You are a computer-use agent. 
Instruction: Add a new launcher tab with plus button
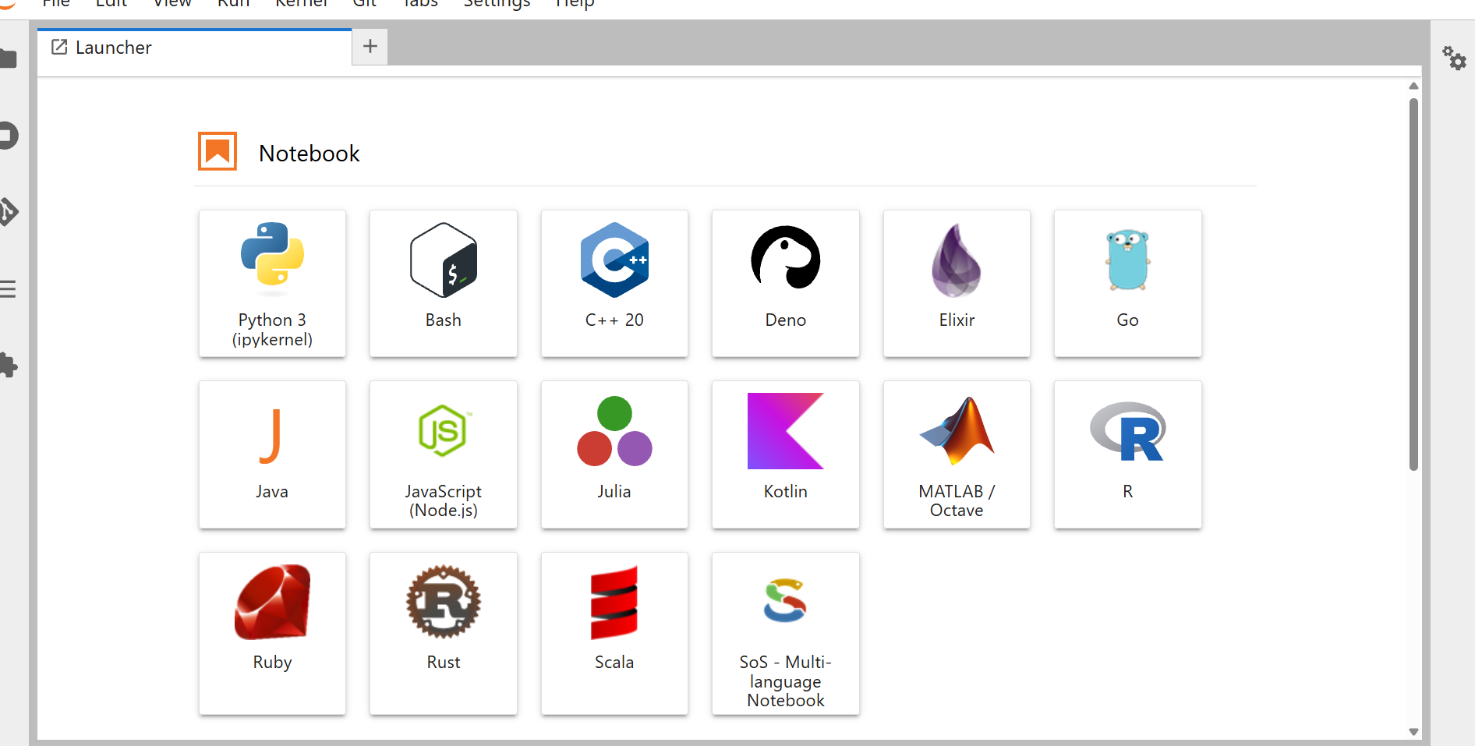pos(370,47)
